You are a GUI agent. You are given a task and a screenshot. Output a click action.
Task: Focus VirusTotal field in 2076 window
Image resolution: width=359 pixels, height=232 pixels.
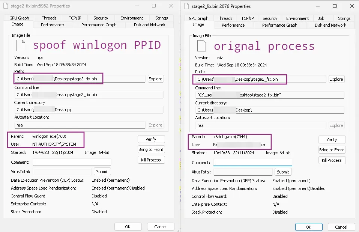[x=243, y=172]
